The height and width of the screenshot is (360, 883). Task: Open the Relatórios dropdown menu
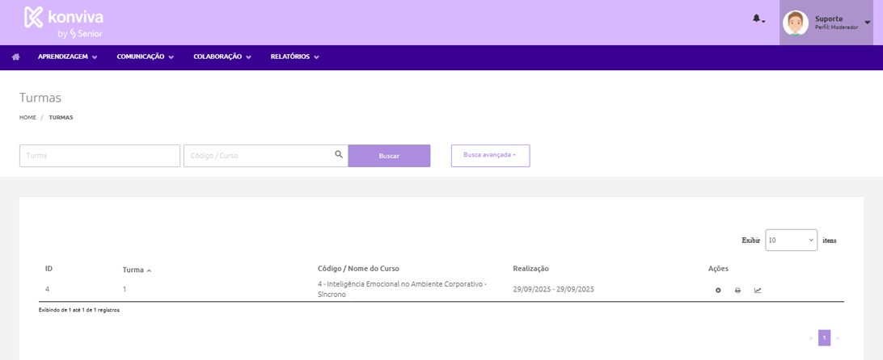coord(294,57)
